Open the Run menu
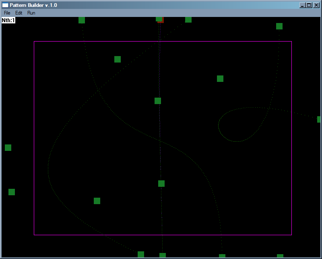This screenshot has width=322, height=259. pyautogui.click(x=31, y=13)
